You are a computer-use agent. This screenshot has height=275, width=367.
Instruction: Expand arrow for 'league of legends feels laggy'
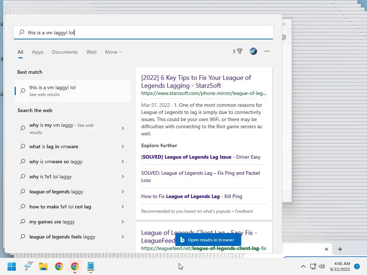123,237
